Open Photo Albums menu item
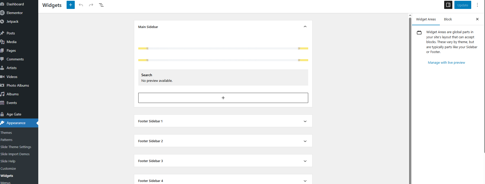 pos(18,85)
